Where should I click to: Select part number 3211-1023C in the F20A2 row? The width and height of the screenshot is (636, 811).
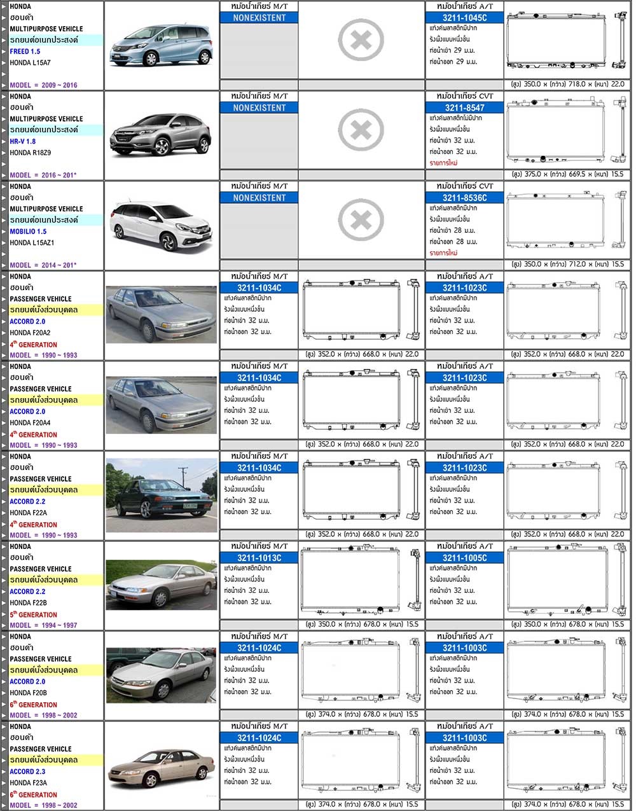pos(465,288)
